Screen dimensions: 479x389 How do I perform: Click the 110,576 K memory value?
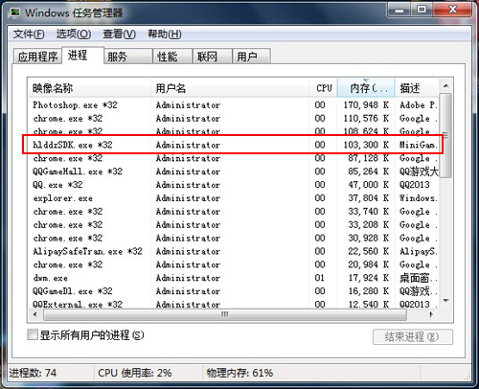coord(366,119)
